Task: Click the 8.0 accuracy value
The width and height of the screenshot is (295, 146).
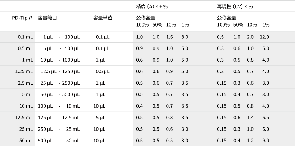Action: click(x=185, y=37)
